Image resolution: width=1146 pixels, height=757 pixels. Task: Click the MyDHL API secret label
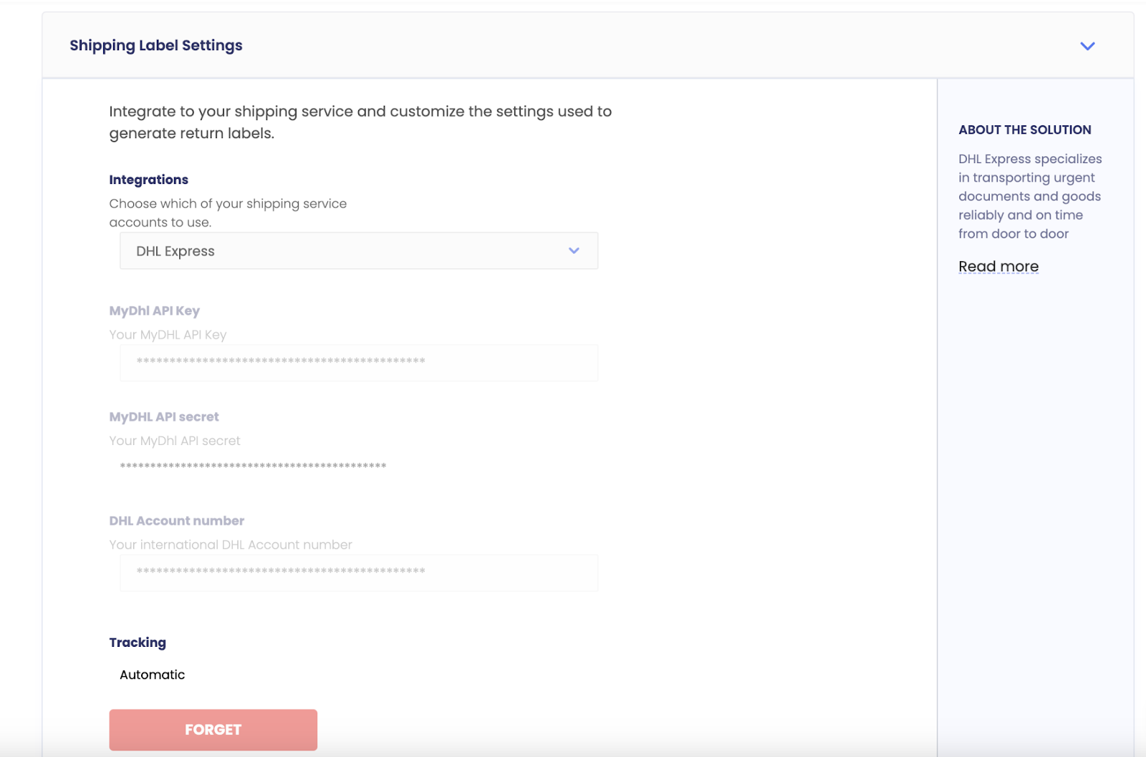(164, 416)
